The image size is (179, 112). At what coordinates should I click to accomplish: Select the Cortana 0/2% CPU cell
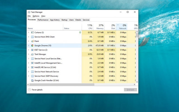tap(88, 32)
